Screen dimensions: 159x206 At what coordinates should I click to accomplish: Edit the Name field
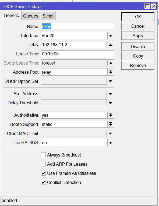point(77,26)
